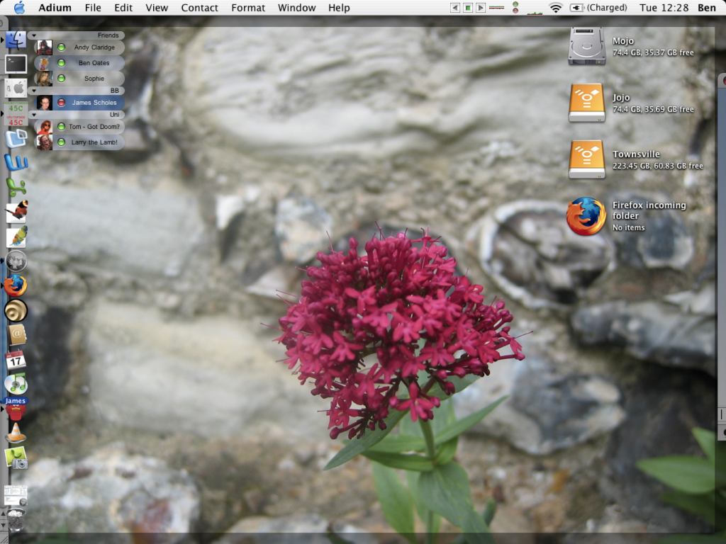
Task: Open the Help menu
Action: tap(339, 8)
